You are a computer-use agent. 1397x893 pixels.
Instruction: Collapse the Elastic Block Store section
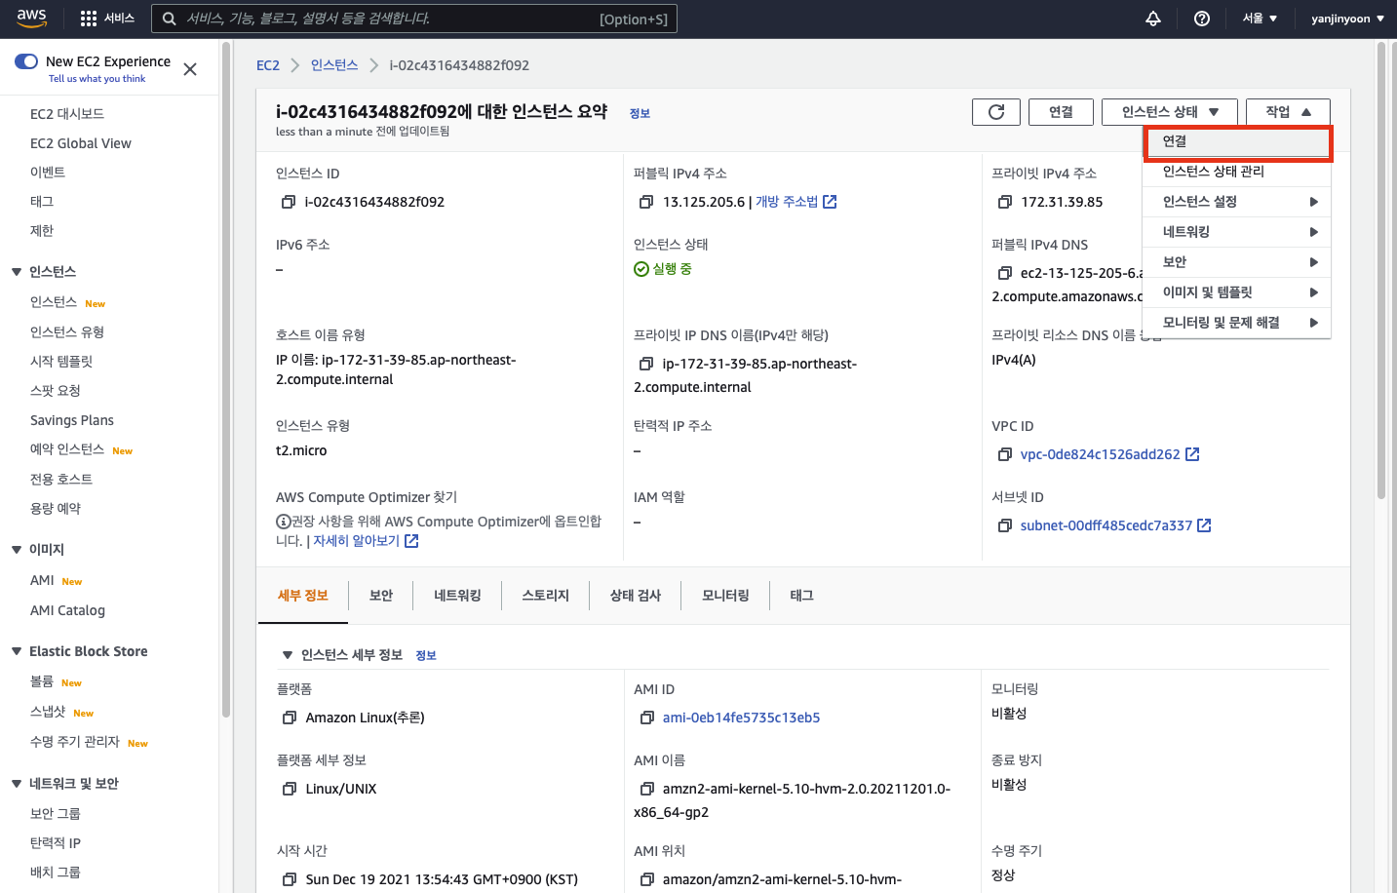[x=17, y=651]
